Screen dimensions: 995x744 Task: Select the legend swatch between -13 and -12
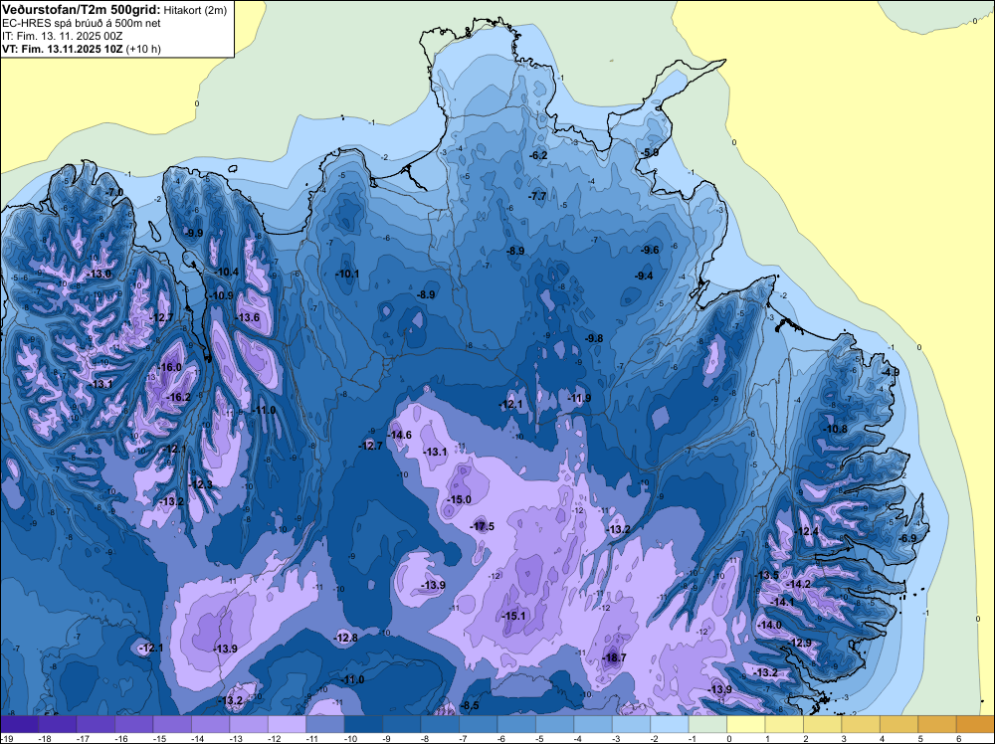click(x=249, y=724)
